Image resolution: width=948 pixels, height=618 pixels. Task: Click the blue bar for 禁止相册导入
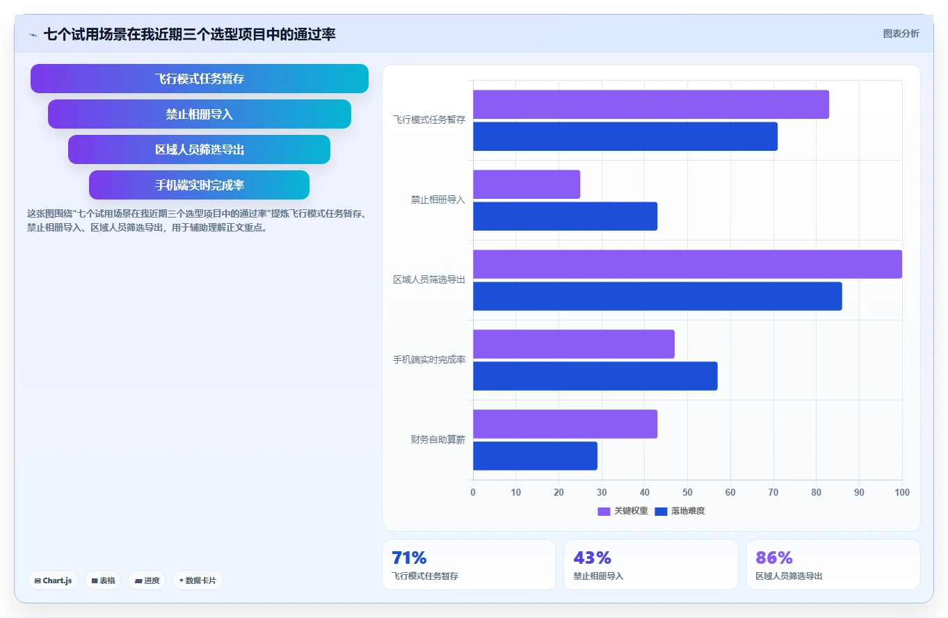(x=565, y=216)
